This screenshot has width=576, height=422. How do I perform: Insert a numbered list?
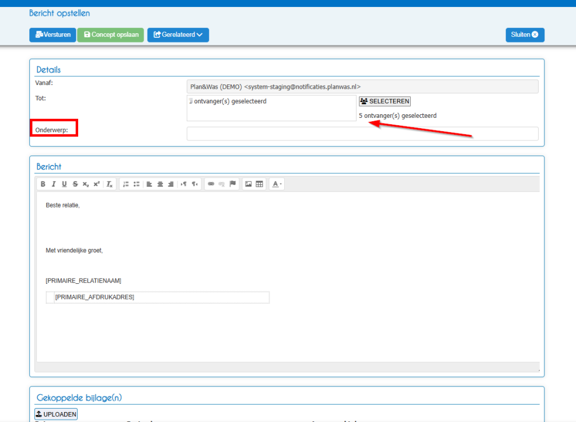coord(125,184)
